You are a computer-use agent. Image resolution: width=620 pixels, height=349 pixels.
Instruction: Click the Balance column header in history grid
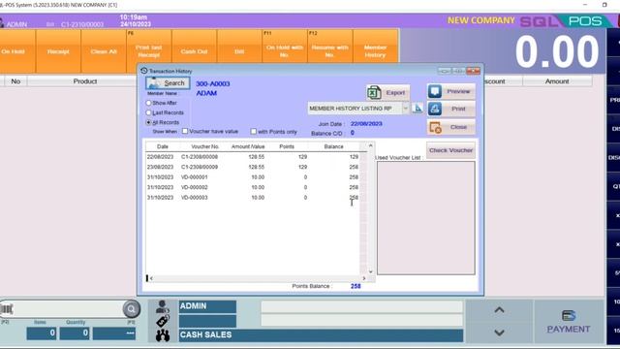[333, 146]
